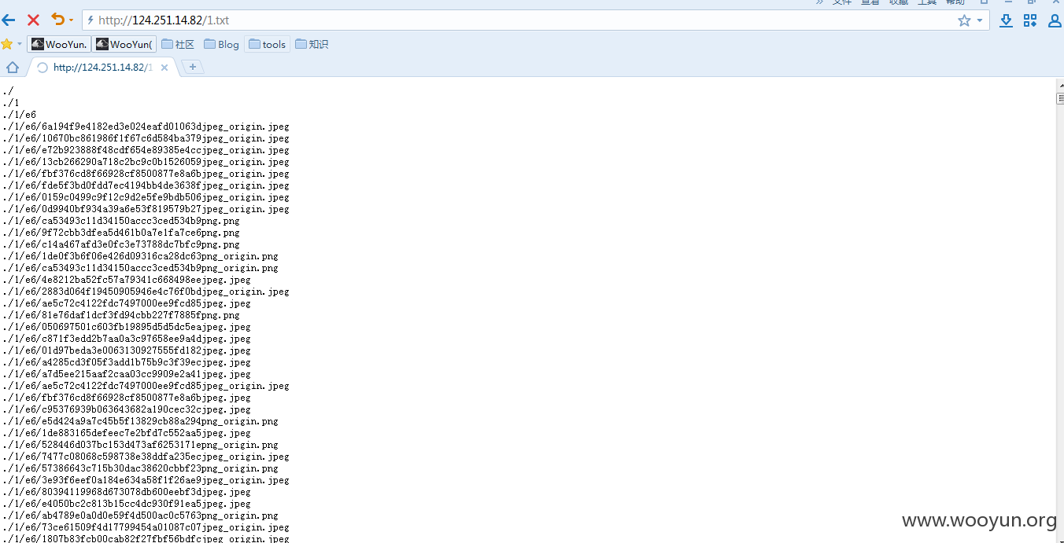Bookmark page with address bar star
This screenshot has width=1064, height=543.
(x=964, y=20)
